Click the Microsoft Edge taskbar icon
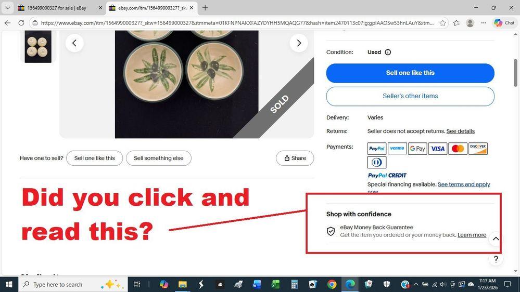 [350, 284]
